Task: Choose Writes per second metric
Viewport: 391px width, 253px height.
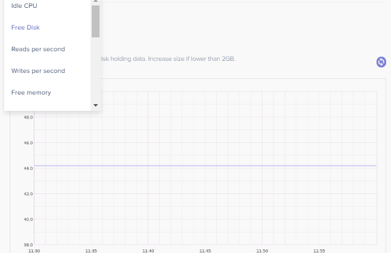Action: (48, 70)
